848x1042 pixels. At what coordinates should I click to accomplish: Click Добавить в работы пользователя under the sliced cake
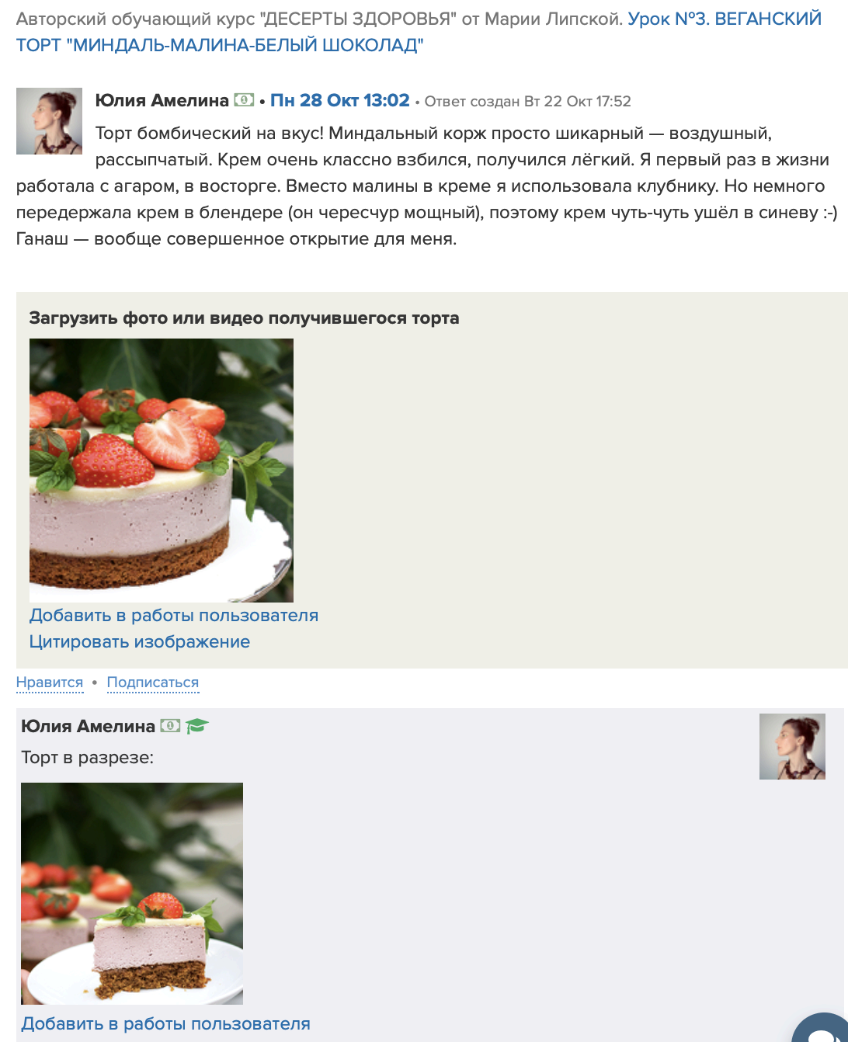[166, 1023]
